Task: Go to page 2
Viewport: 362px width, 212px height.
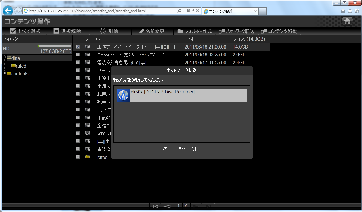Action: pos(185,205)
